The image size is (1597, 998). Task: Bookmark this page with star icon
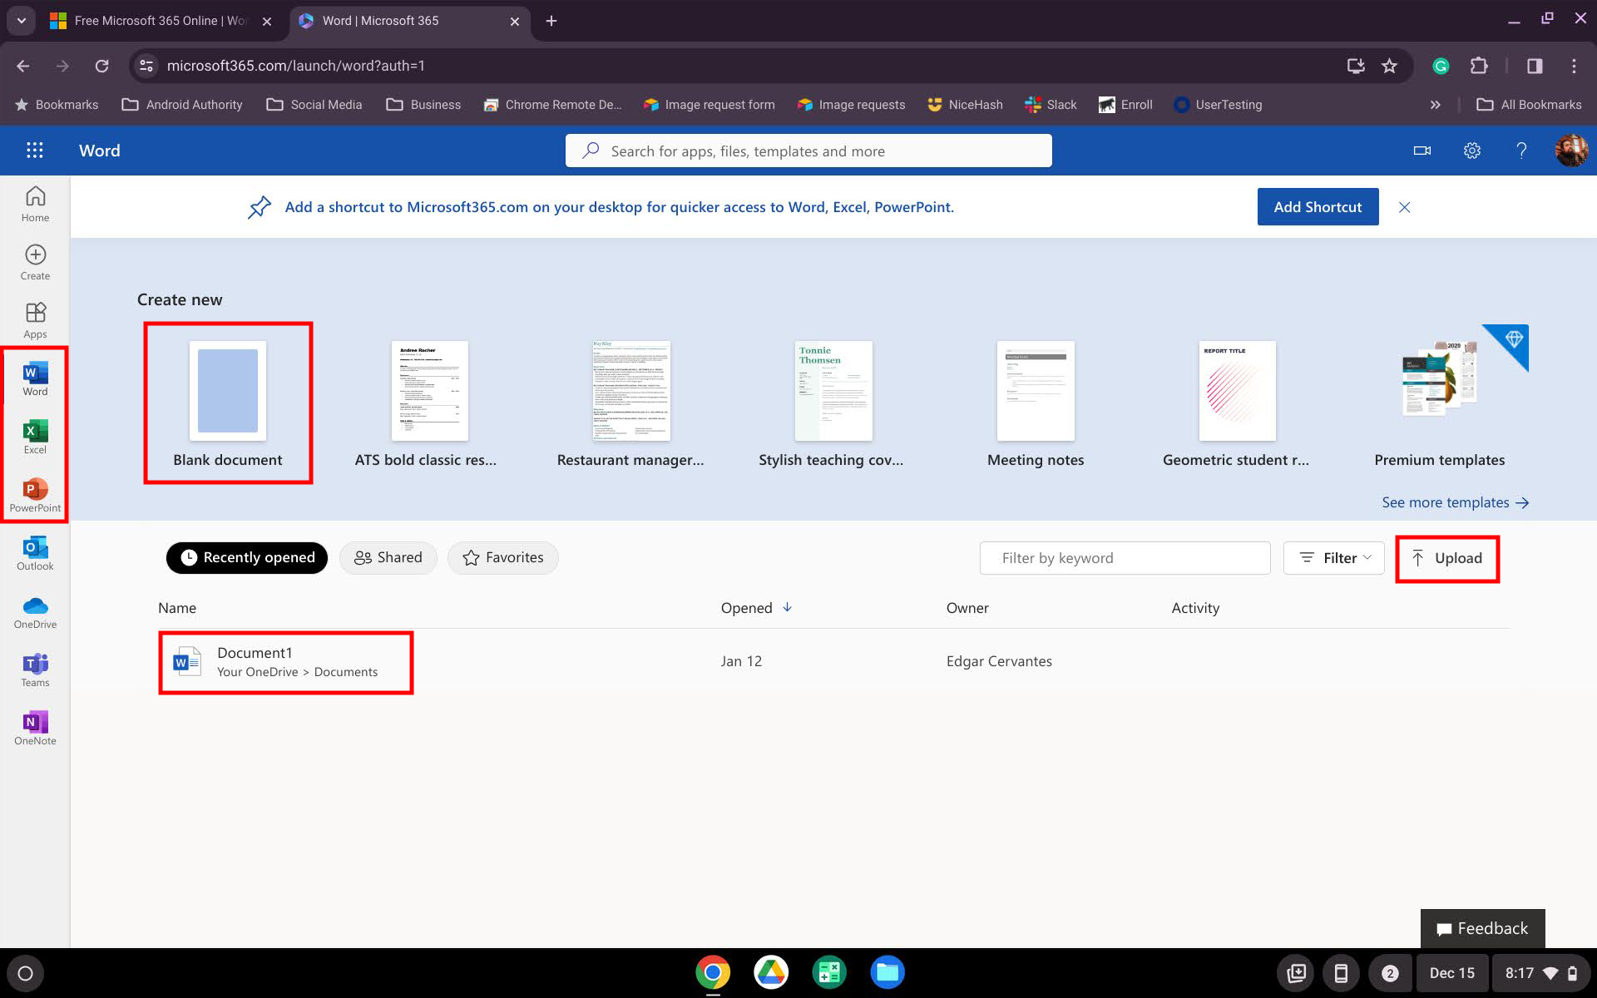(x=1389, y=66)
